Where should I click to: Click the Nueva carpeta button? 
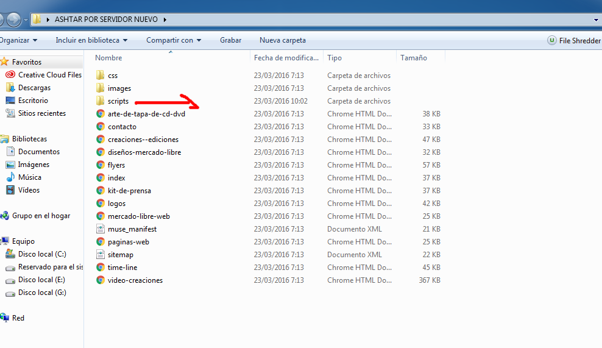283,40
